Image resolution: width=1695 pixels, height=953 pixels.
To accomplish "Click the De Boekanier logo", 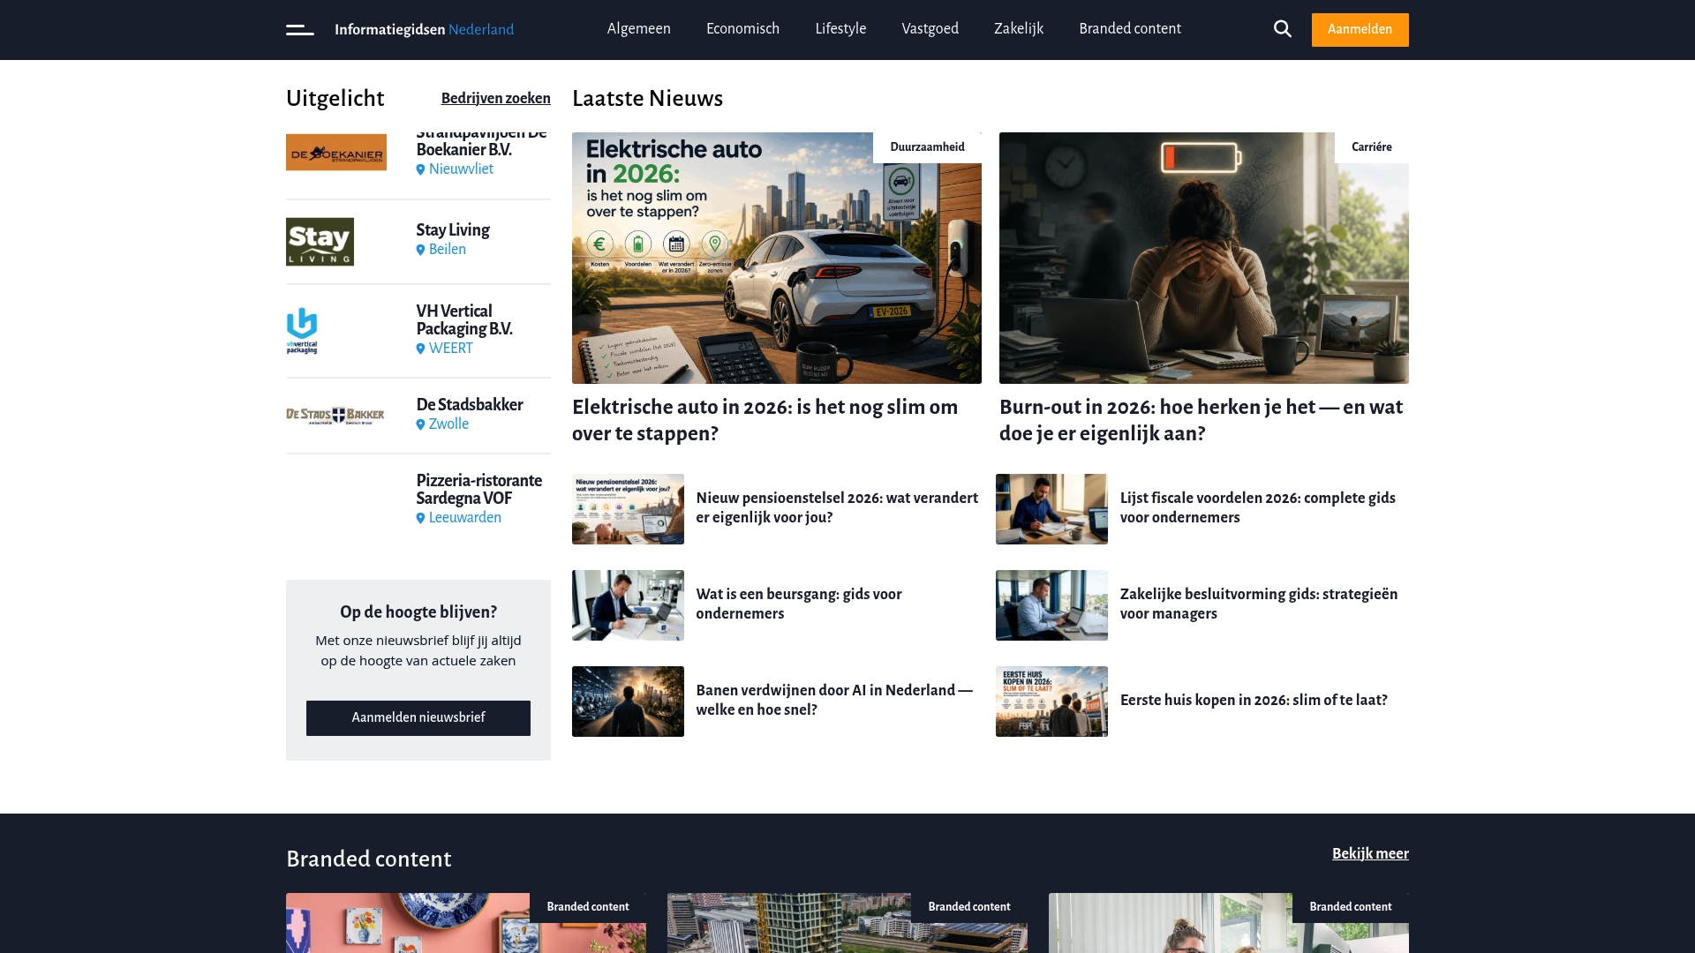I will click(x=336, y=152).
